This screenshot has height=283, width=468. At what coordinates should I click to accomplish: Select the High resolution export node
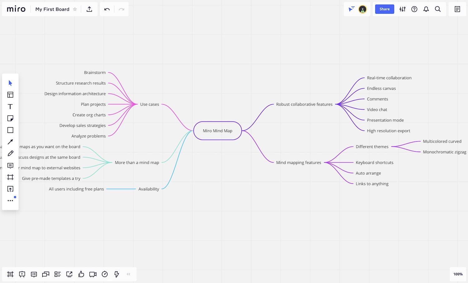coord(388,131)
